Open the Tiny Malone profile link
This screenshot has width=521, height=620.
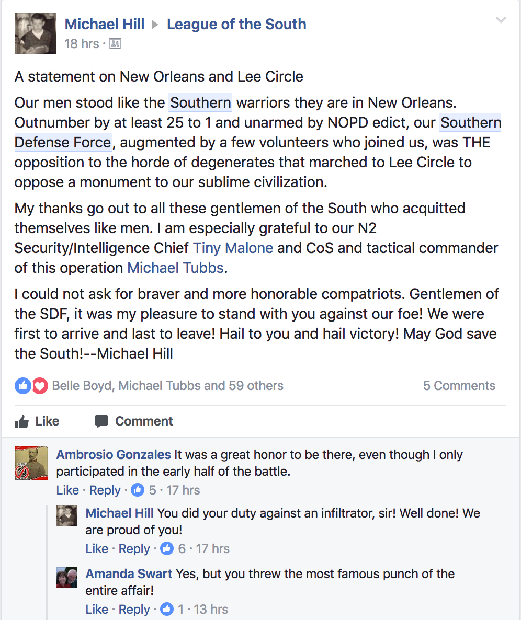[233, 248]
